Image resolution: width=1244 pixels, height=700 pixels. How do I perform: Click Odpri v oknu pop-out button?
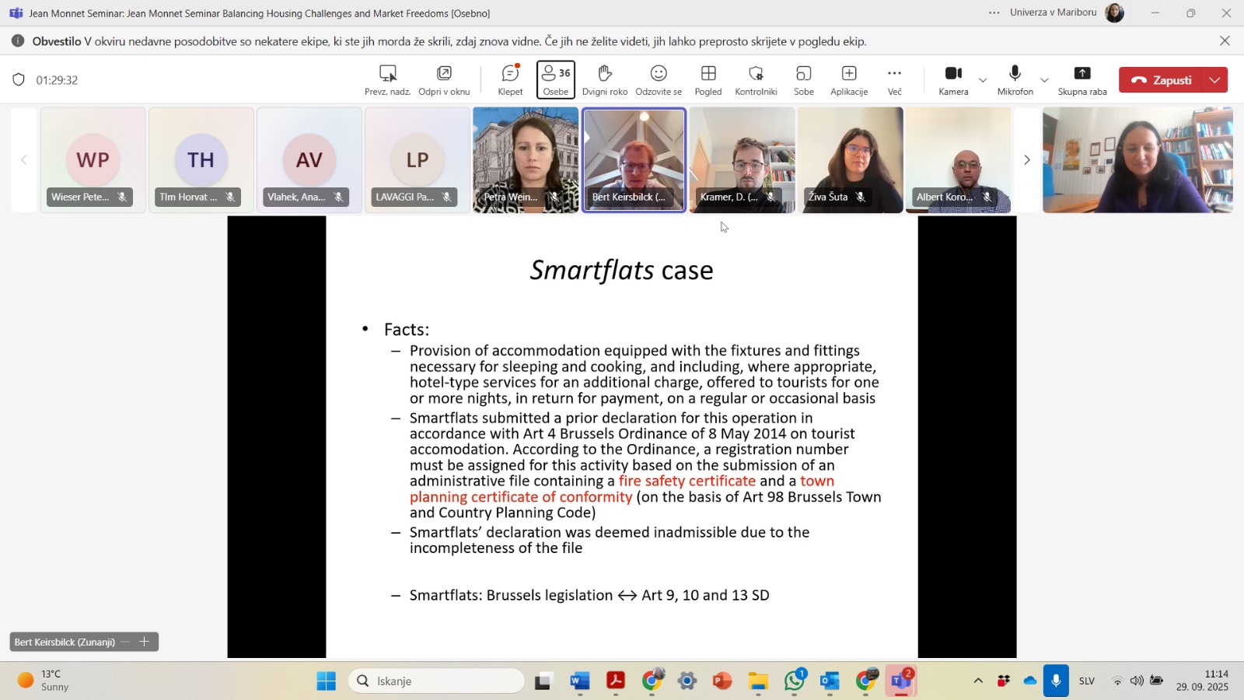tap(444, 79)
